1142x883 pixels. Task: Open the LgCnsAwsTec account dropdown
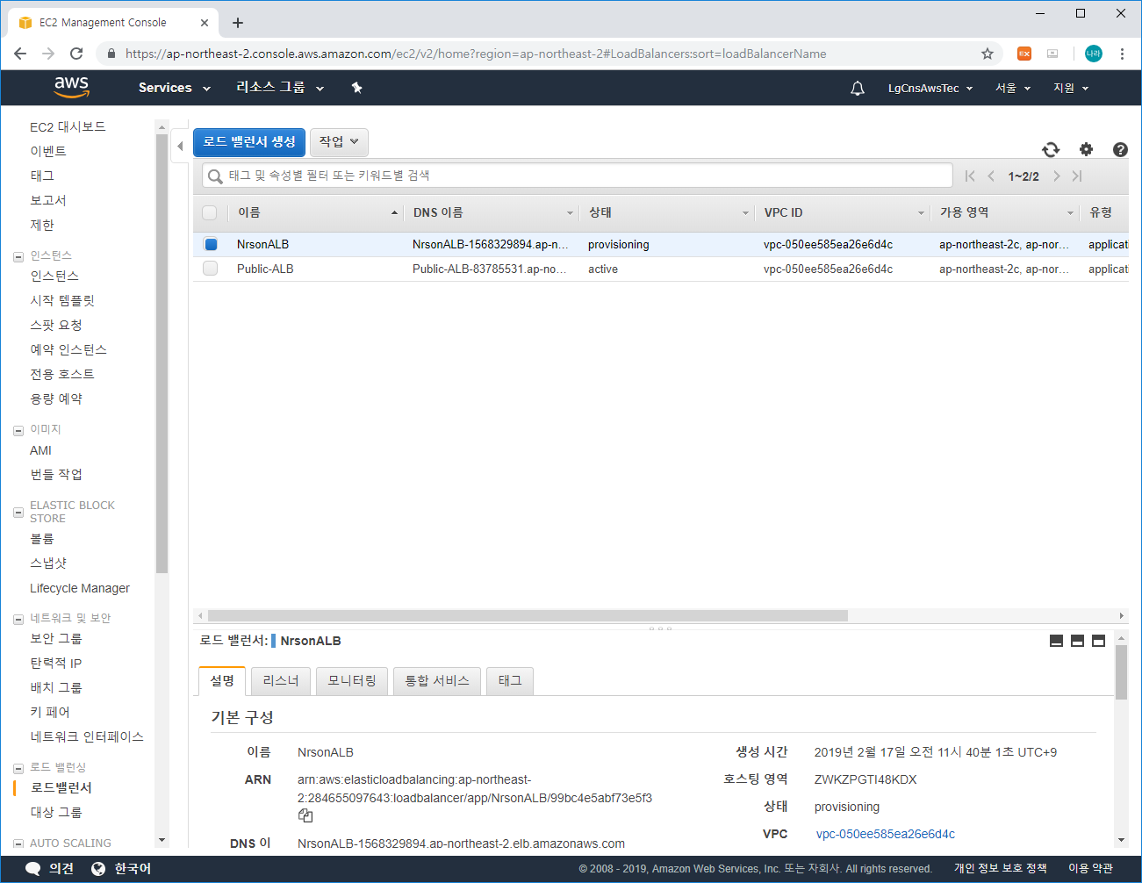click(930, 88)
